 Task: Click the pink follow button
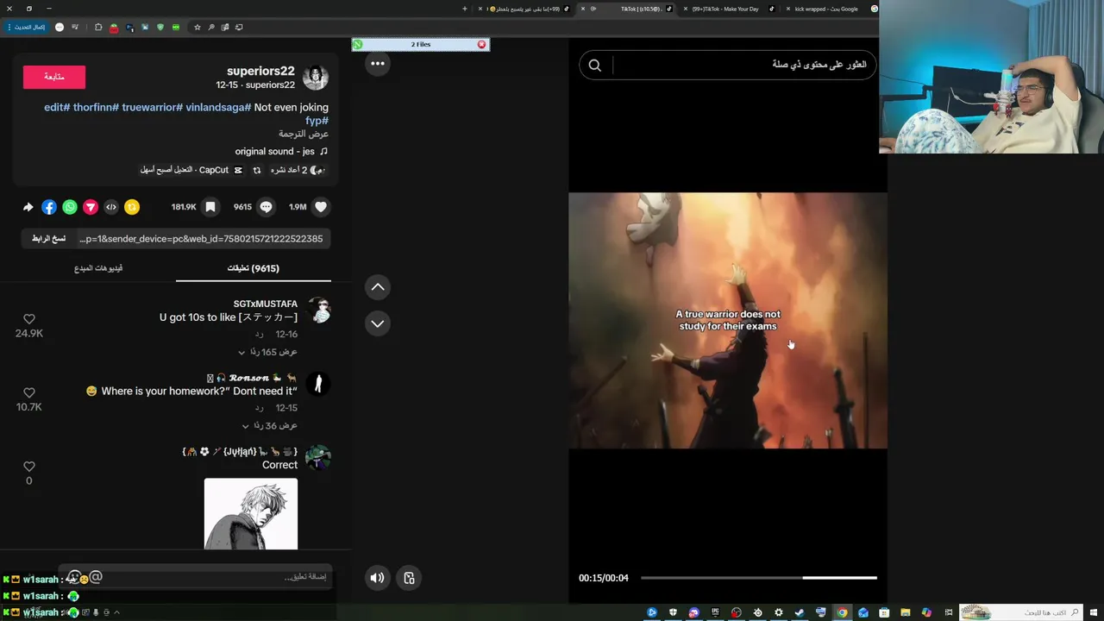pos(54,77)
